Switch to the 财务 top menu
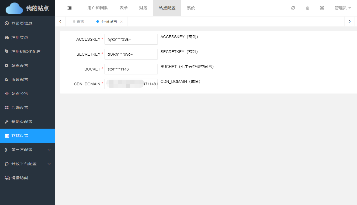The image size is (357, 205). (143, 8)
